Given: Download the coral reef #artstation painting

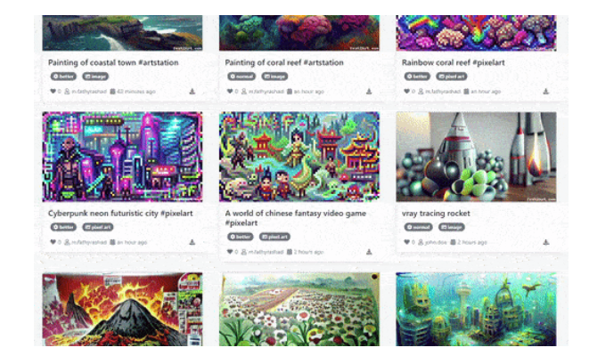Looking at the screenshot, I should (x=369, y=91).
